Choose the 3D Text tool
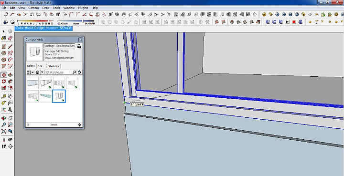The height and width of the screenshot is (176, 344). click(x=10, y=109)
